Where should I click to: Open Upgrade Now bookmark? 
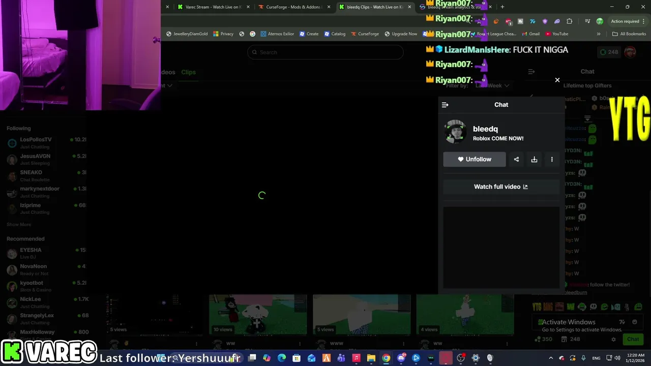click(401, 34)
